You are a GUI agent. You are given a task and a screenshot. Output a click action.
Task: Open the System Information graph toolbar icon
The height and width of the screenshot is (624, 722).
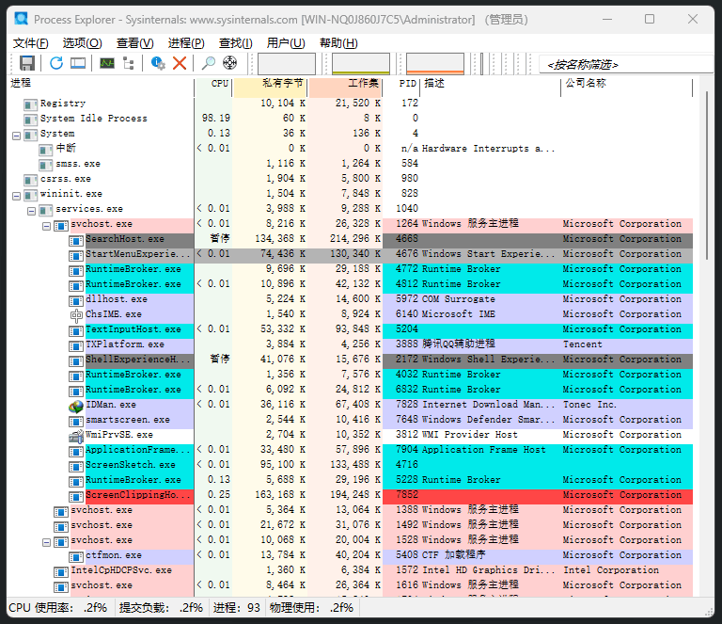click(x=107, y=63)
